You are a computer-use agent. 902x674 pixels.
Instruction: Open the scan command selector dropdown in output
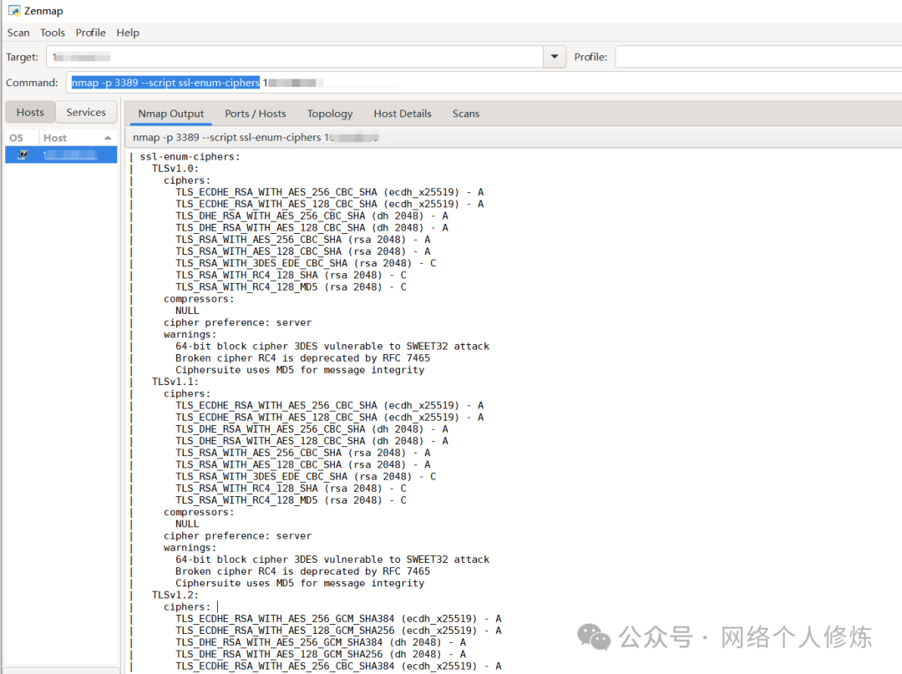pos(514,138)
